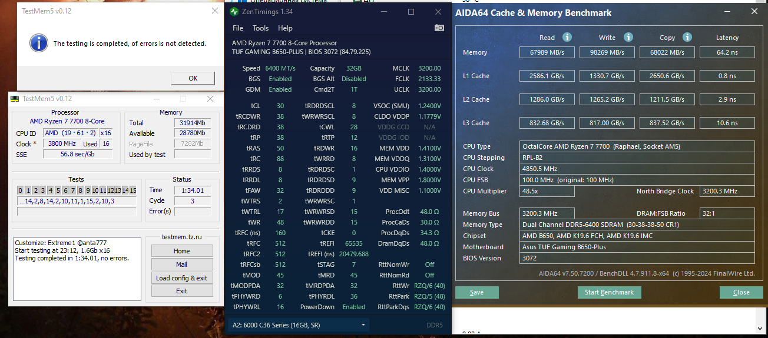Click the CPU Clock 4850.5 MHz field

638,169
